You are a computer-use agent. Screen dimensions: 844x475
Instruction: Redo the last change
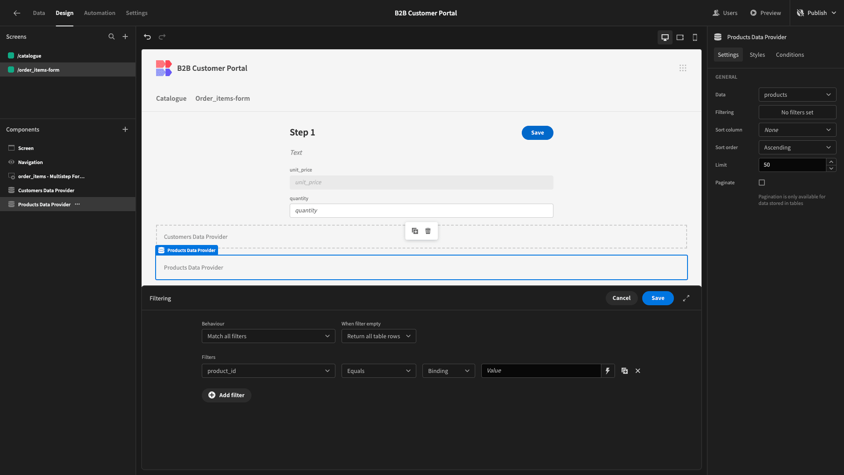tap(162, 37)
